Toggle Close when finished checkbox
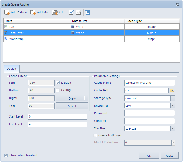This screenshot has height=162, width=183. point(6,155)
